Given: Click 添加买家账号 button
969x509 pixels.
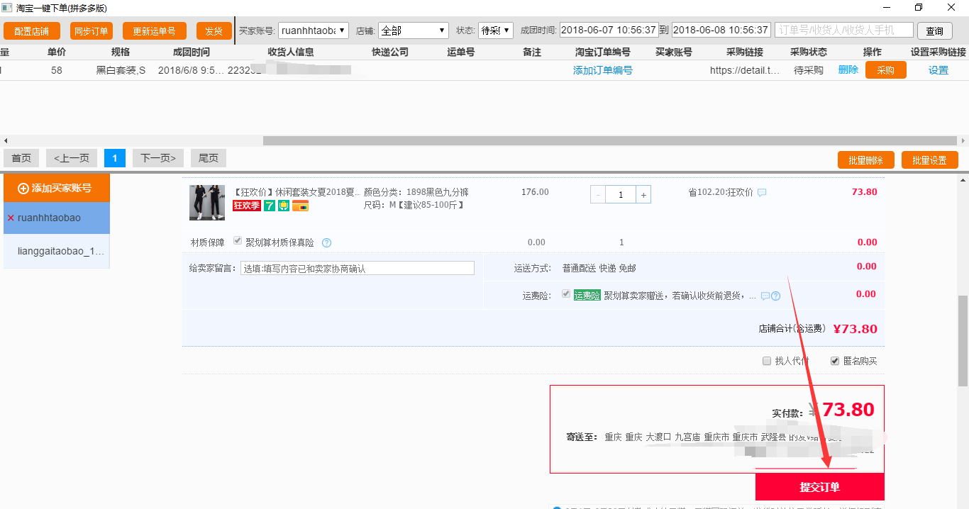Looking at the screenshot, I should (x=57, y=189).
